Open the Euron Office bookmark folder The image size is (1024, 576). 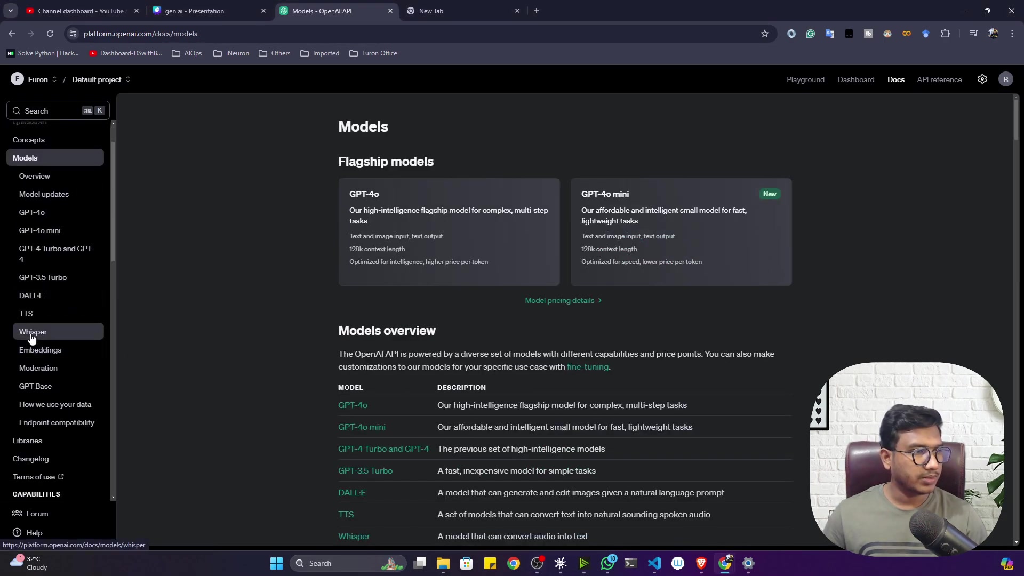click(x=373, y=53)
